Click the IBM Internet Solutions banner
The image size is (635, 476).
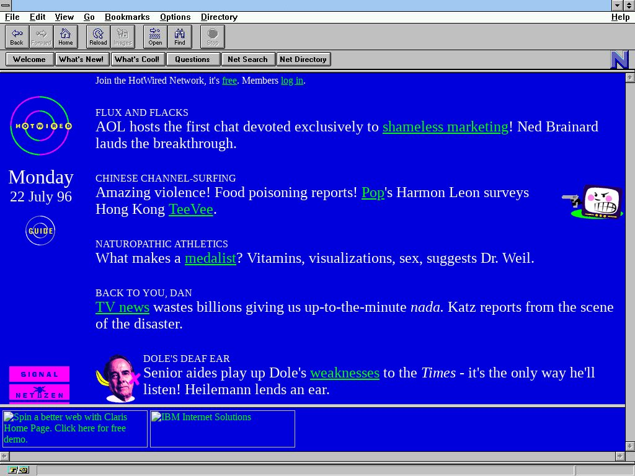(x=222, y=428)
